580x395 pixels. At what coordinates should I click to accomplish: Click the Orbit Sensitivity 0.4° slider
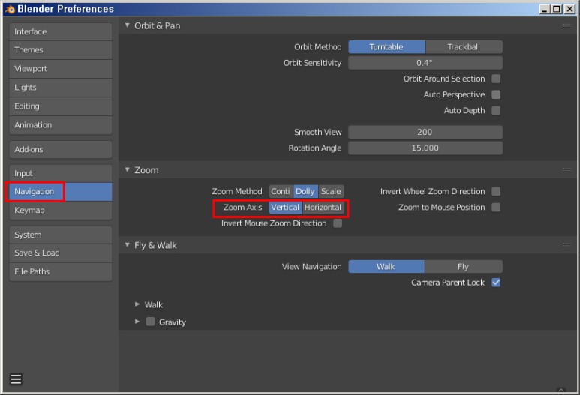(x=425, y=63)
